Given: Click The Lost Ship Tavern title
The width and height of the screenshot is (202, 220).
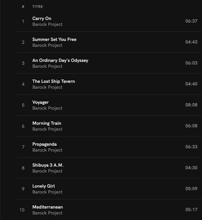Looking at the screenshot, I should pyautogui.click(x=54, y=82).
